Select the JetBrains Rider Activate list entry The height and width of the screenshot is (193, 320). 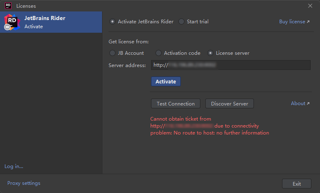coord(51,22)
